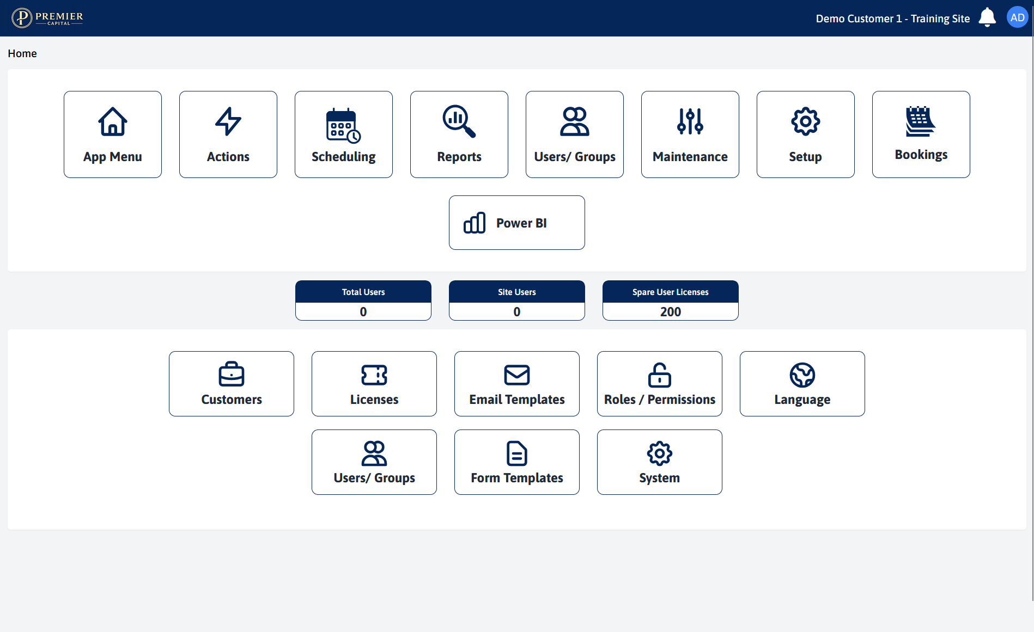The height and width of the screenshot is (632, 1034).
Task: Open the Licenses ticket tile
Action: [374, 384]
